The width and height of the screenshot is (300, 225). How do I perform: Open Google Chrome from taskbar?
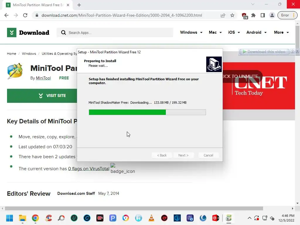point(35,218)
